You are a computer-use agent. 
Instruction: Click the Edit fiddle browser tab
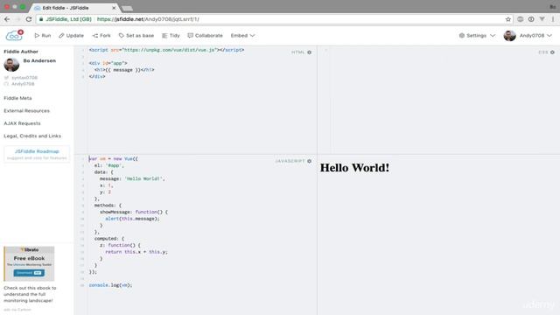click(x=73, y=8)
